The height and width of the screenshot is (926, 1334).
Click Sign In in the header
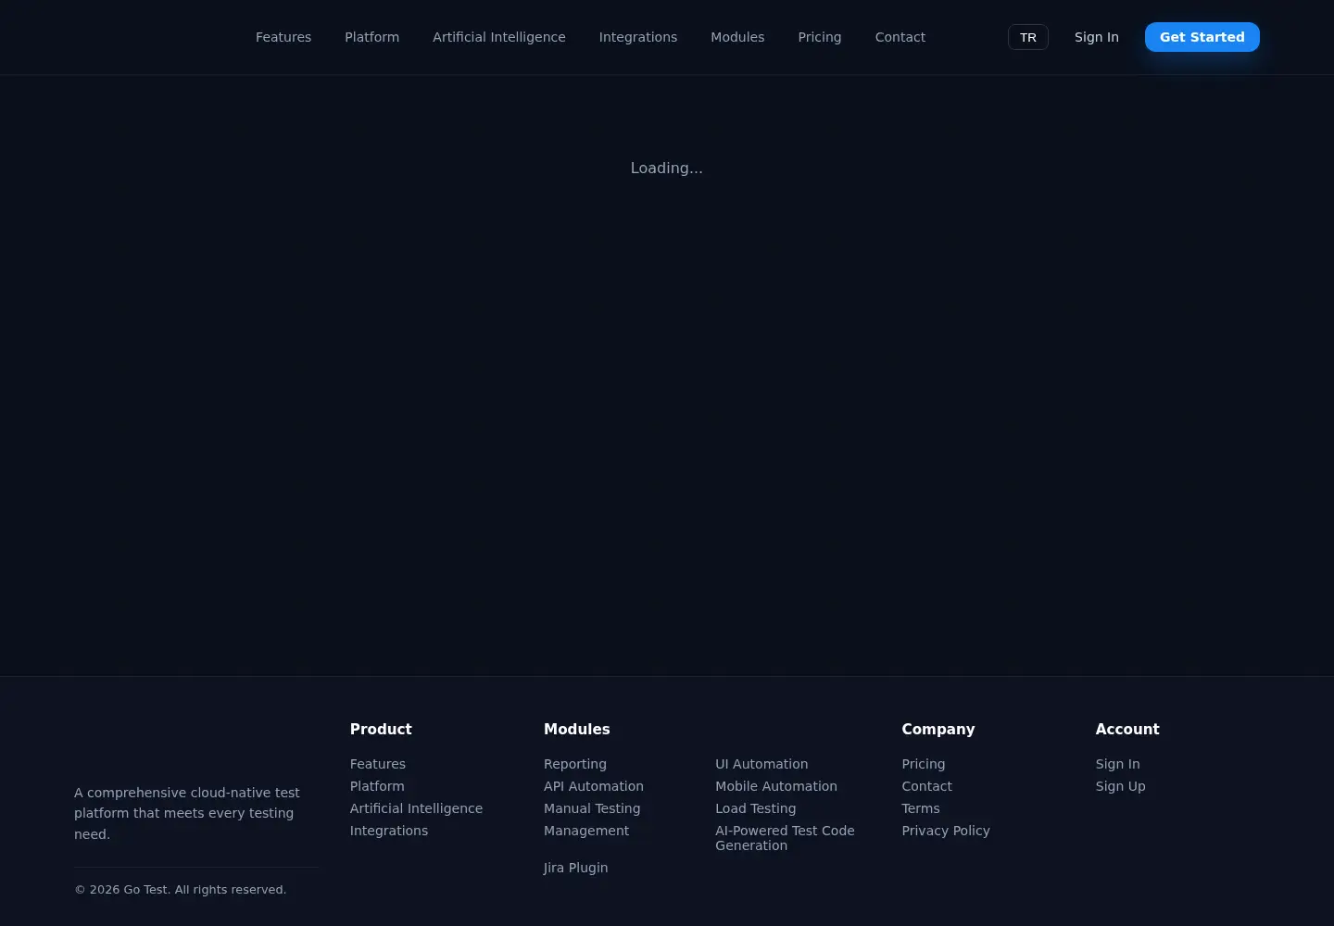click(1096, 37)
